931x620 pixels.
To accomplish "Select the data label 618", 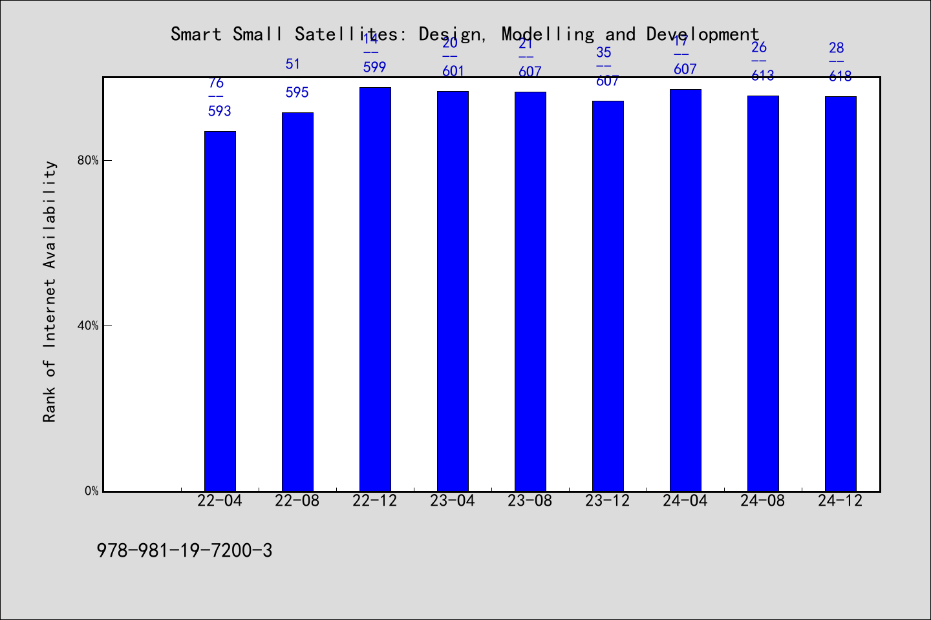I will coord(840,76).
